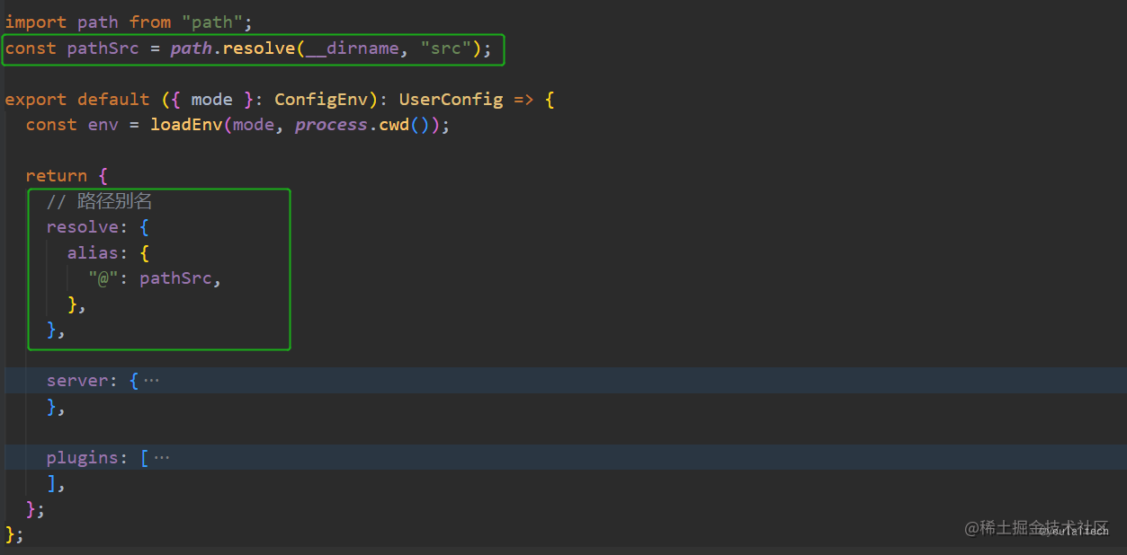Screen dimensions: 1127x555
Task: Click the arrow => in export default line
Action: (x=523, y=100)
